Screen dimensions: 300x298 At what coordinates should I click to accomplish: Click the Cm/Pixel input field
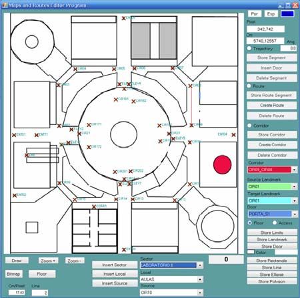pyautogui.click(x=17, y=292)
